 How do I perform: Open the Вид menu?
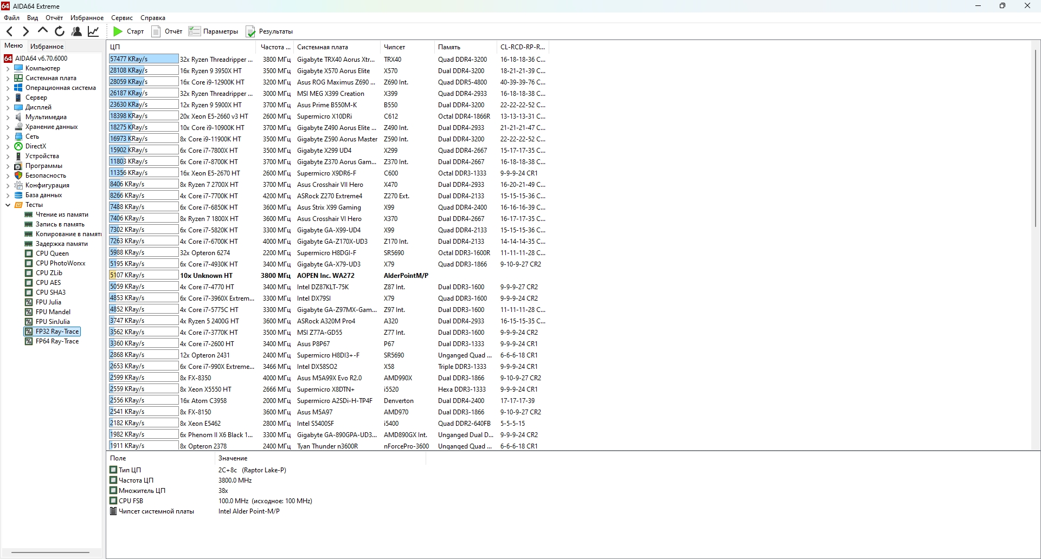33,18
